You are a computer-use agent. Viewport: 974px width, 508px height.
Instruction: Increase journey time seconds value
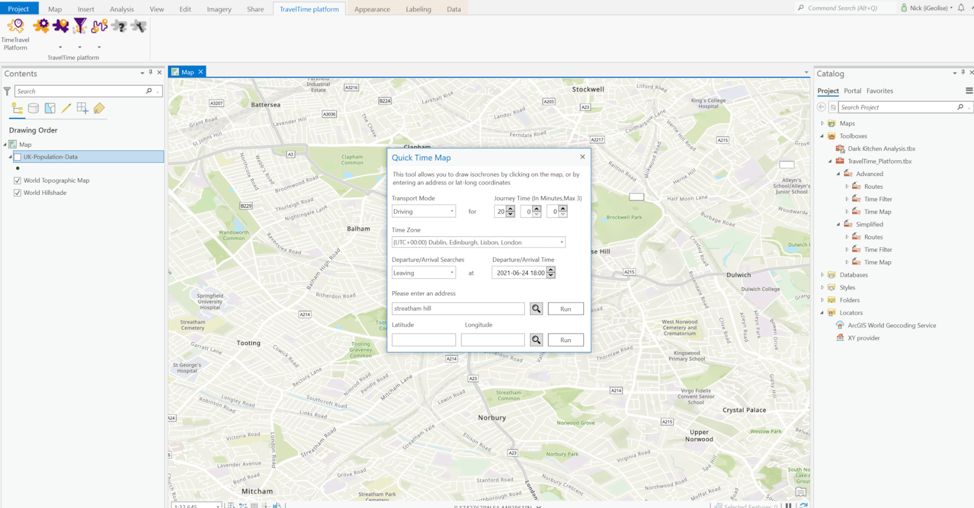click(x=563, y=208)
